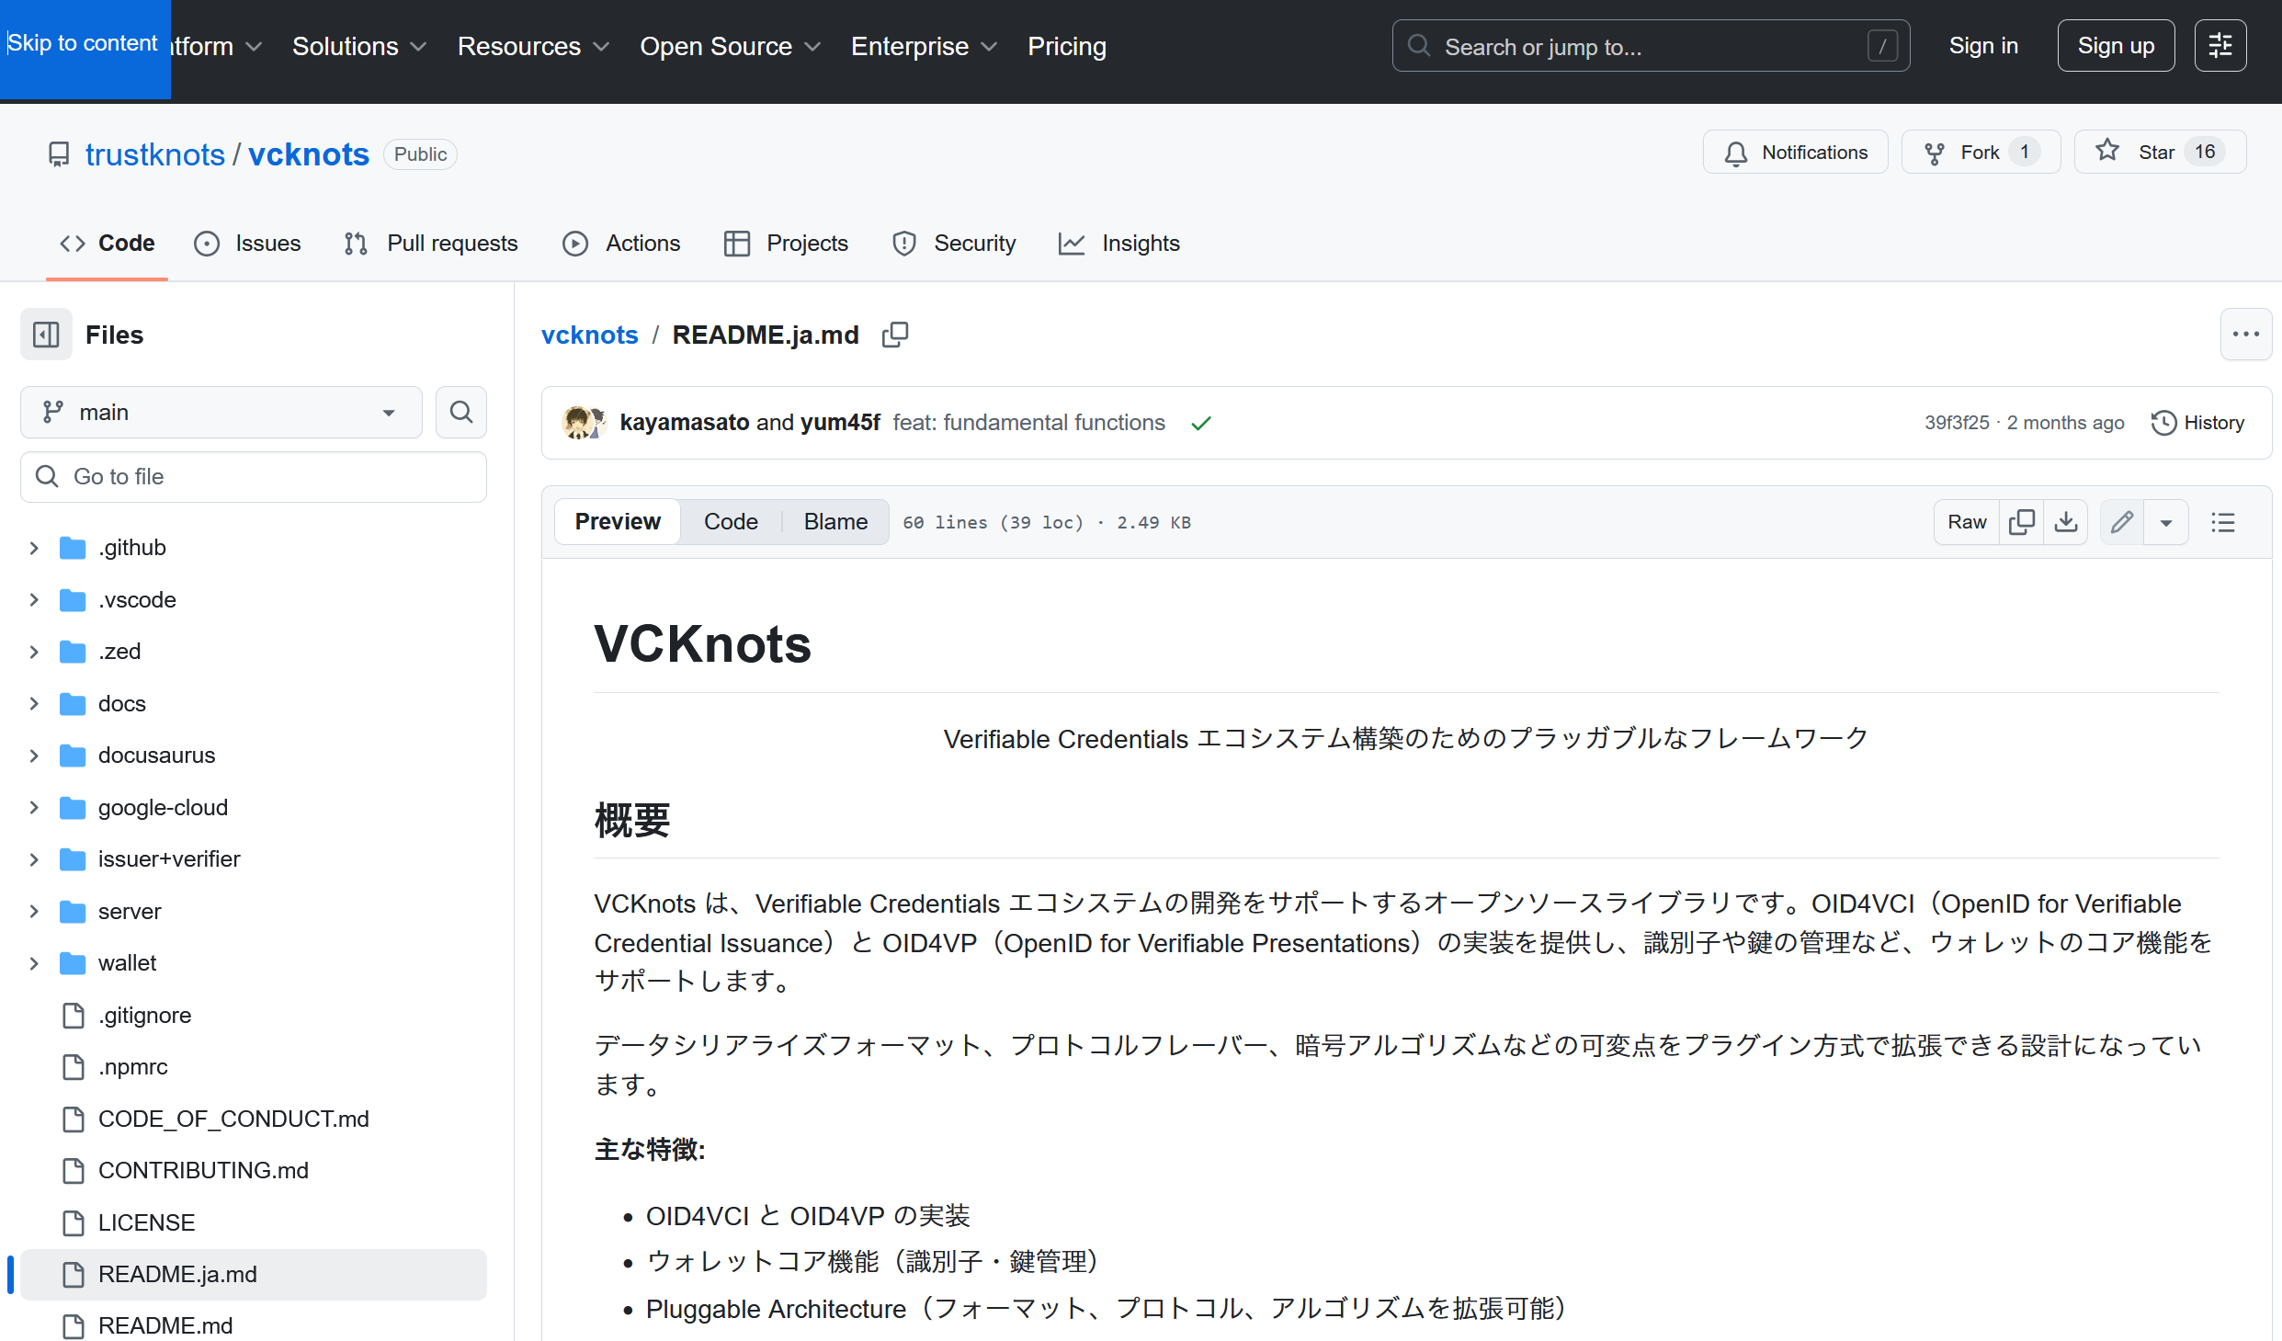This screenshot has height=1341, width=2282.
Task: Open the document outline list icon
Action: pos(2222,522)
